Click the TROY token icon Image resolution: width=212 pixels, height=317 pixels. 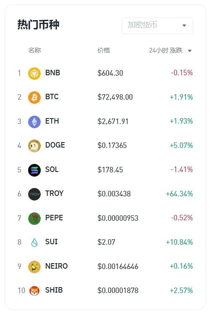34,194
